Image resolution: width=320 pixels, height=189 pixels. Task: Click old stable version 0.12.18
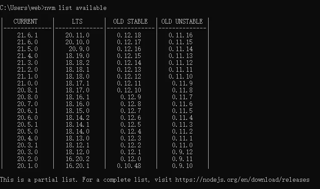[129, 35]
